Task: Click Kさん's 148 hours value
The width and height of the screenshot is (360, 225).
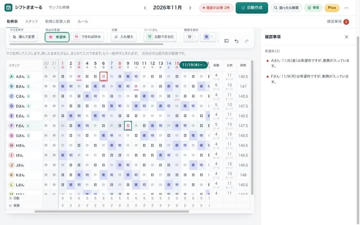Action: tap(243, 175)
